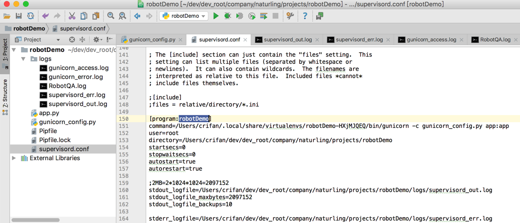Click the Copy icon in the toolbar
Viewport: 520px width, 223px height.
click(x=84, y=16)
